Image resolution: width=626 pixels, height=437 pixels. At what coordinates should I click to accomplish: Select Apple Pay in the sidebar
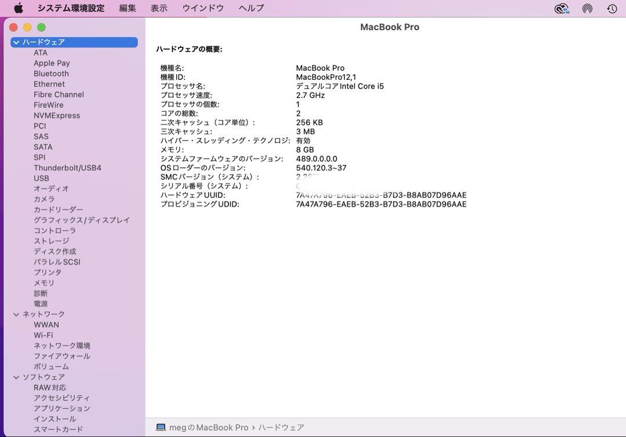(x=52, y=63)
